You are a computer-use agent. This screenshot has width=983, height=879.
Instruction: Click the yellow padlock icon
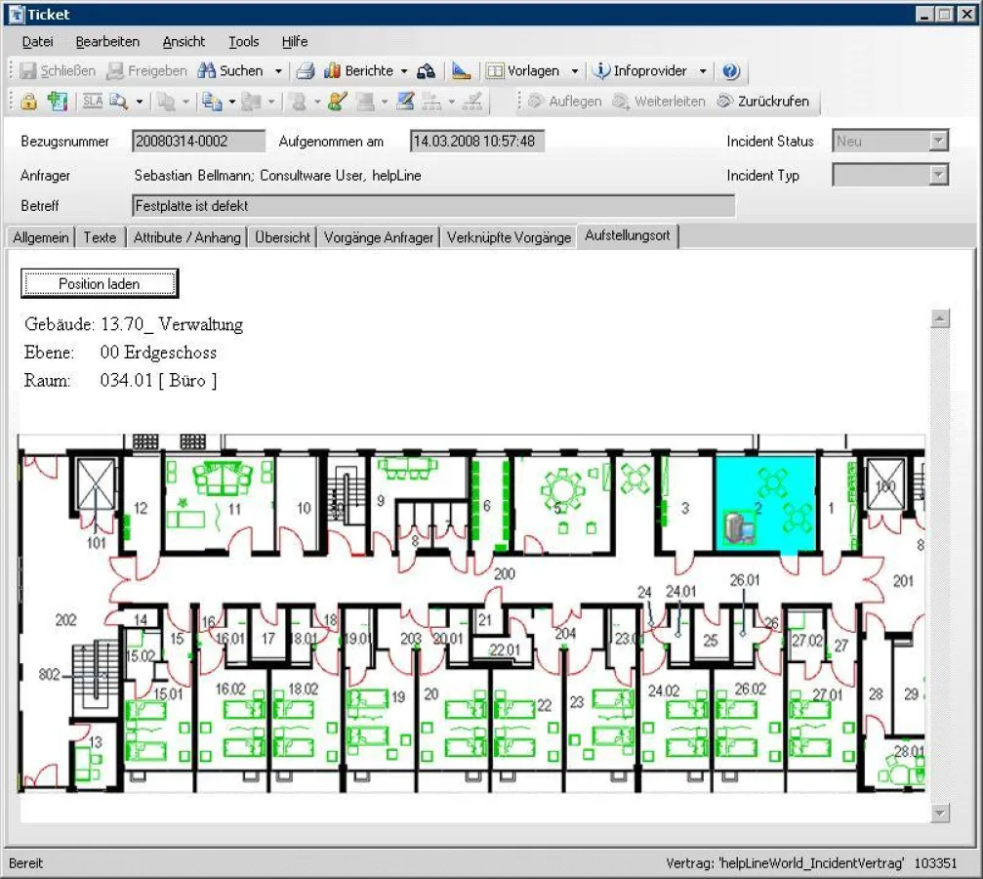(x=28, y=101)
